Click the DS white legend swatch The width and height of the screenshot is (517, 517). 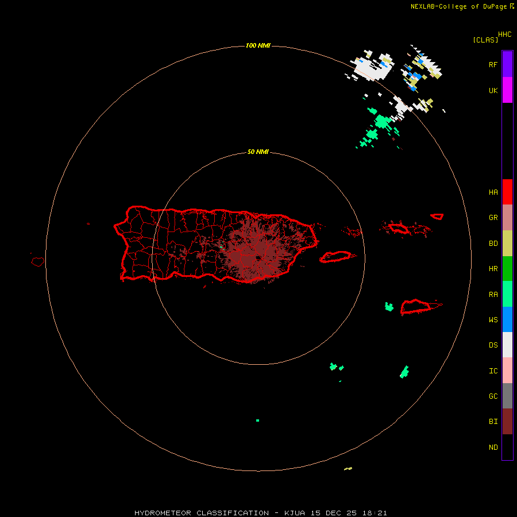507,345
